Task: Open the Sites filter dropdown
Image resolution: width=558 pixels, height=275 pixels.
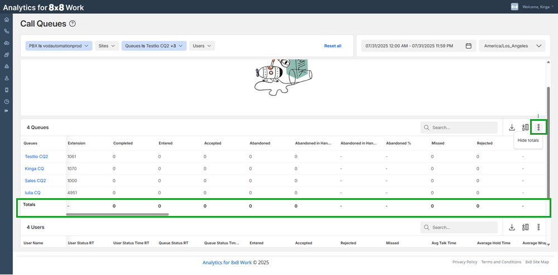Action: coord(106,46)
